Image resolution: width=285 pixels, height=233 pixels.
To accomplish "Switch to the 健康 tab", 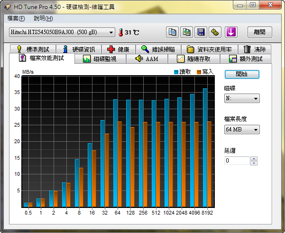I will click(119, 49).
